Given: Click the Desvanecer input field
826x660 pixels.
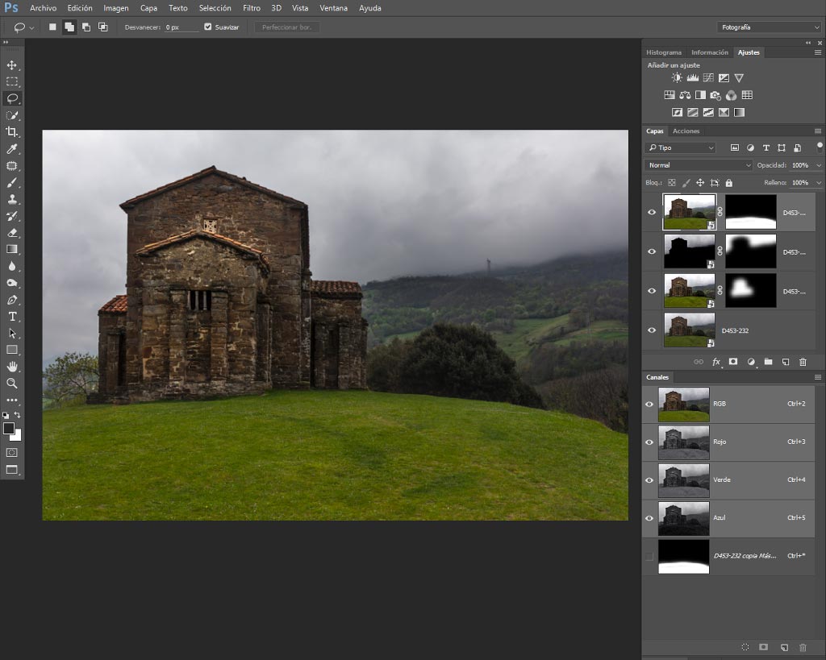Looking at the screenshot, I should coord(181,27).
